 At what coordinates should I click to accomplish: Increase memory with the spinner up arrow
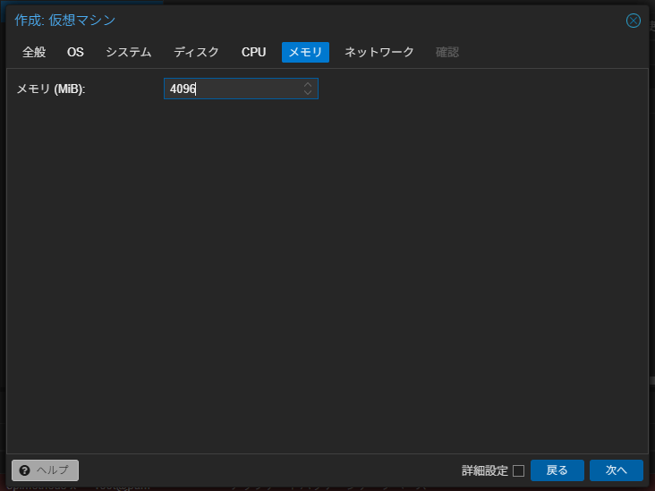point(308,84)
